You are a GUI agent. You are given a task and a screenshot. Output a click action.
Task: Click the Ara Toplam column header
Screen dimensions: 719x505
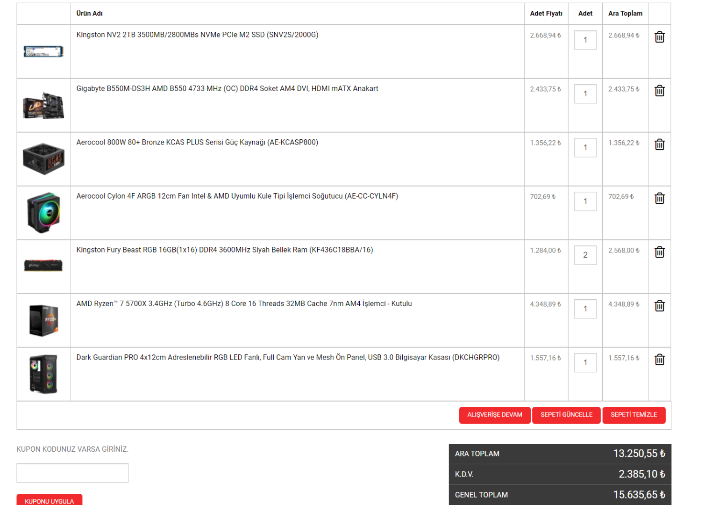click(x=625, y=14)
